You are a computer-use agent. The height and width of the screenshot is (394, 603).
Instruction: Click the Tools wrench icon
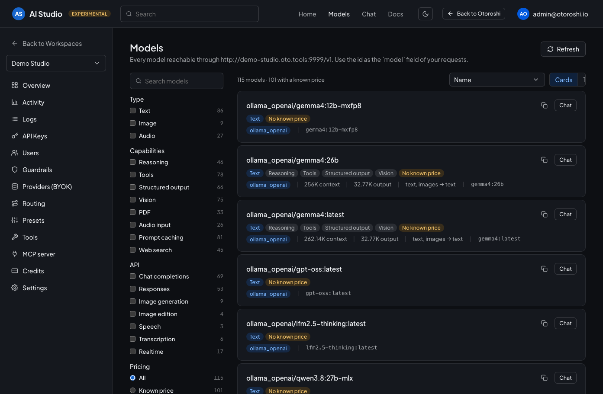(15, 237)
